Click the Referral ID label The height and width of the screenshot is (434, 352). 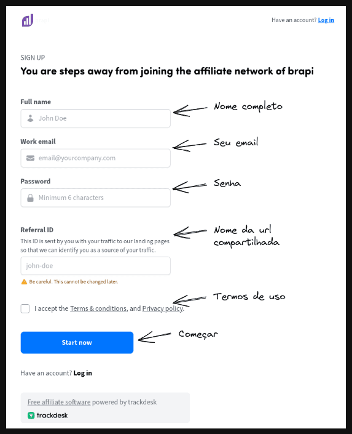point(37,230)
